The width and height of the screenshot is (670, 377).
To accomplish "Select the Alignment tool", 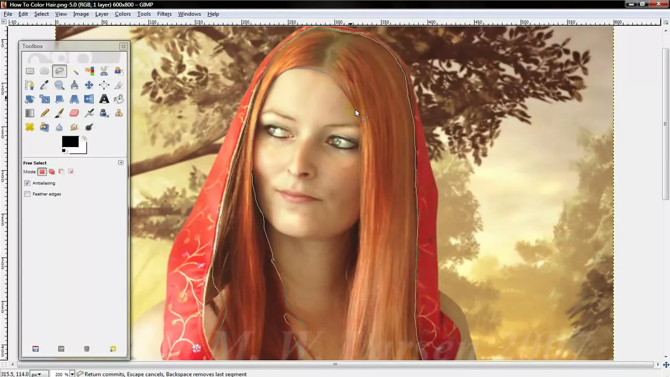I will click(x=104, y=85).
